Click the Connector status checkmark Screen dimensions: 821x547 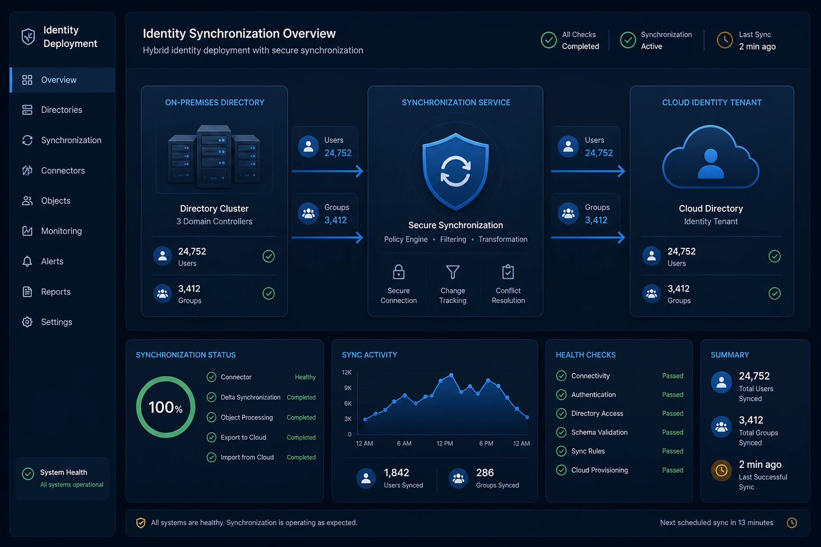(211, 377)
